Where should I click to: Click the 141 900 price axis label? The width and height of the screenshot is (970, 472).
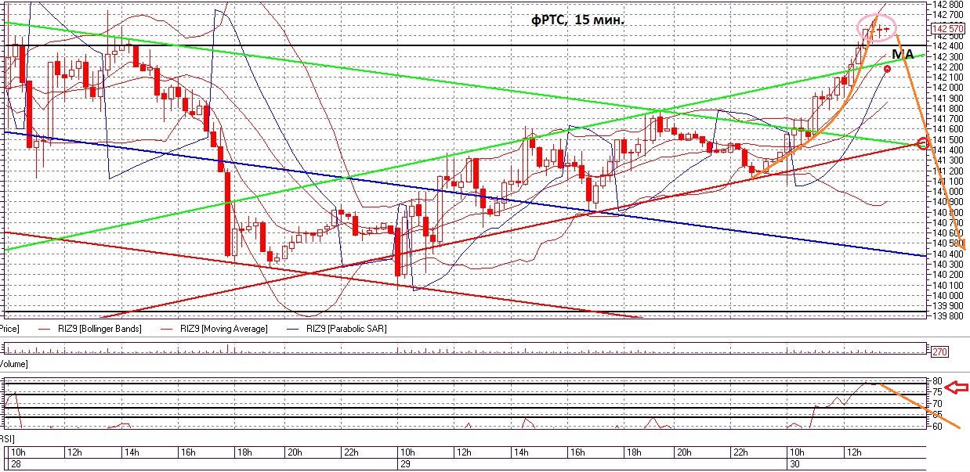(949, 98)
